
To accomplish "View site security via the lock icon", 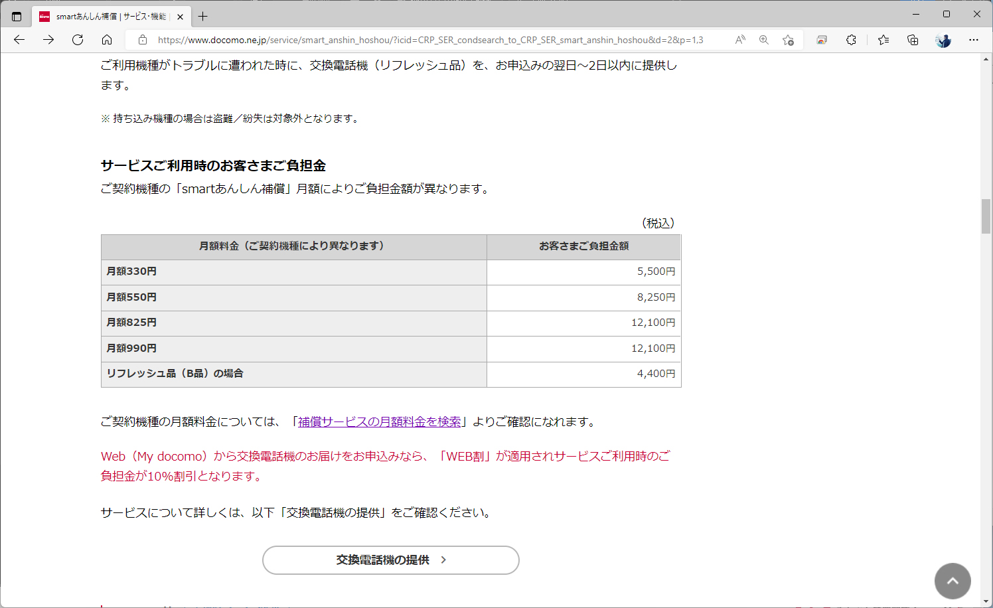I will pos(143,40).
